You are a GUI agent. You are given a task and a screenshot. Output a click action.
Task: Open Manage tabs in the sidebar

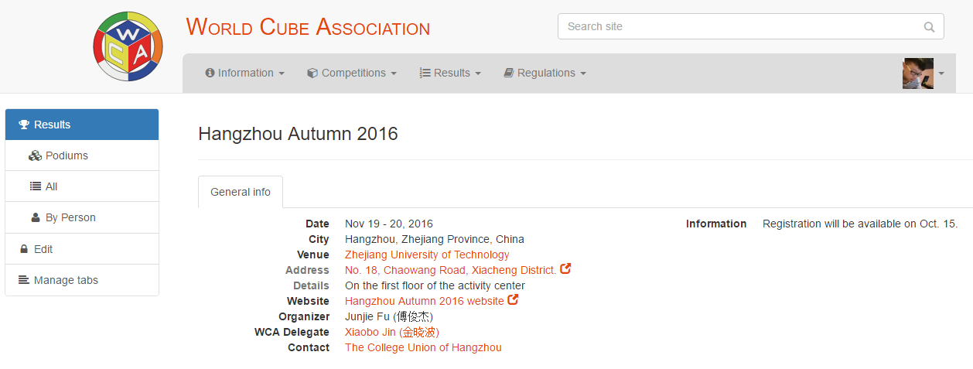(x=66, y=280)
